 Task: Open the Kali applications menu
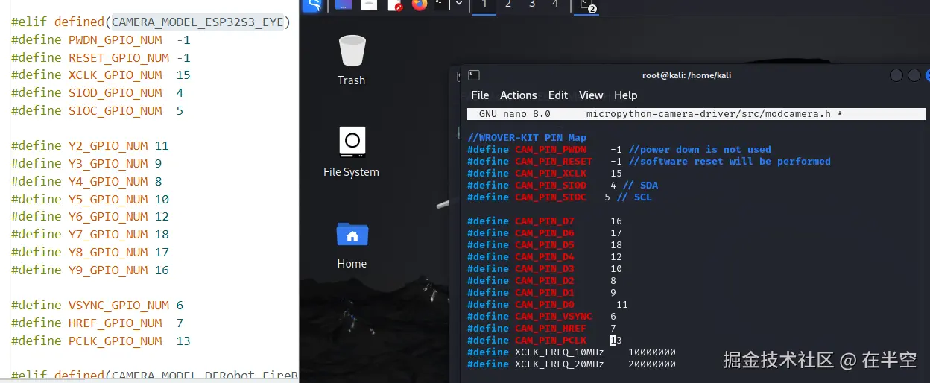click(314, 5)
